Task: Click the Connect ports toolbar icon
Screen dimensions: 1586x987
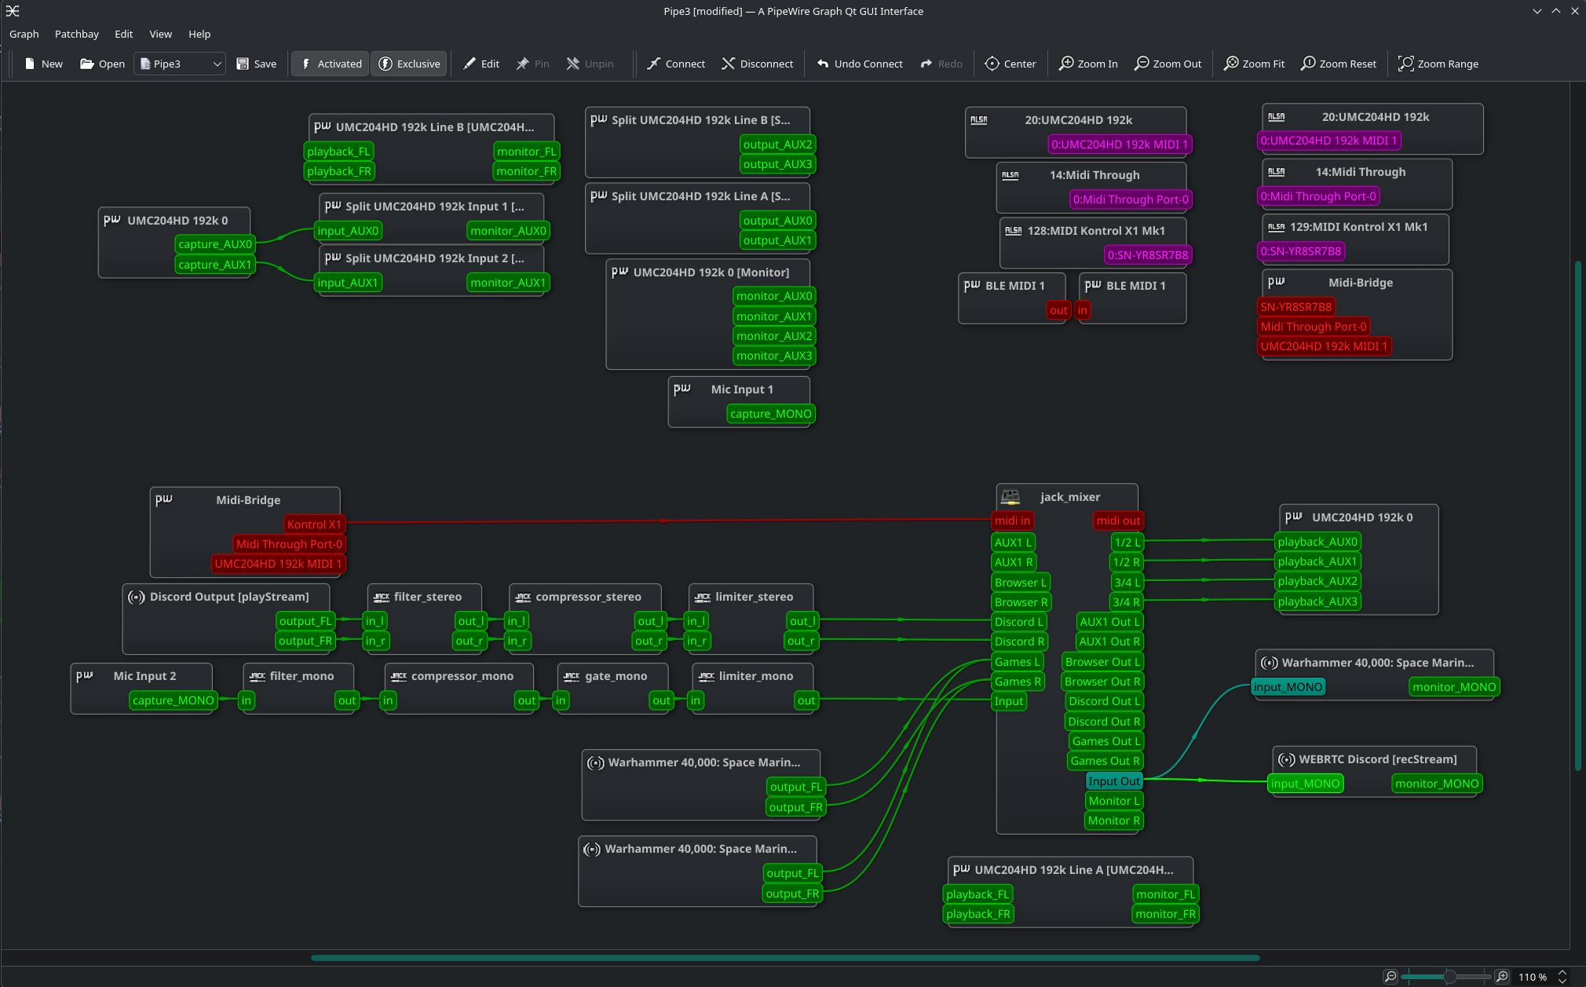Action: pyautogui.click(x=653, y=64)
